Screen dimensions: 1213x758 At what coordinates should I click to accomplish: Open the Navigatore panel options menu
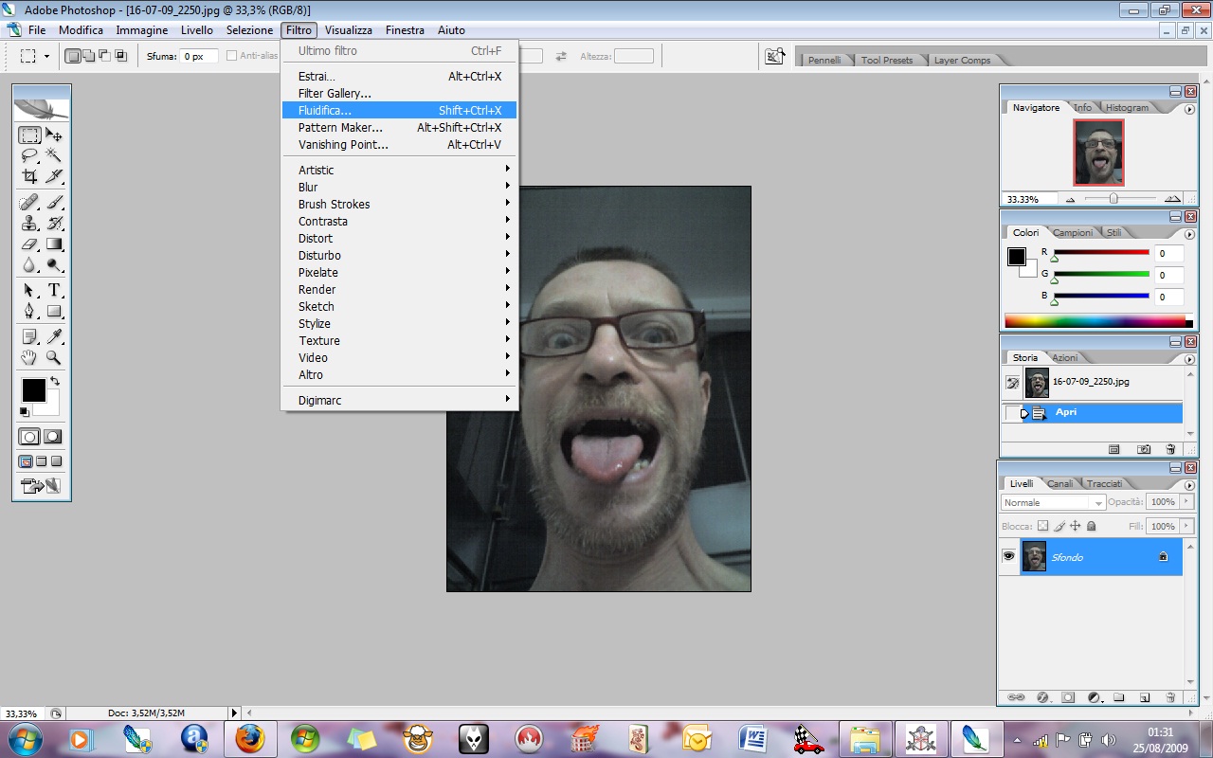[x=1189, y=110]
